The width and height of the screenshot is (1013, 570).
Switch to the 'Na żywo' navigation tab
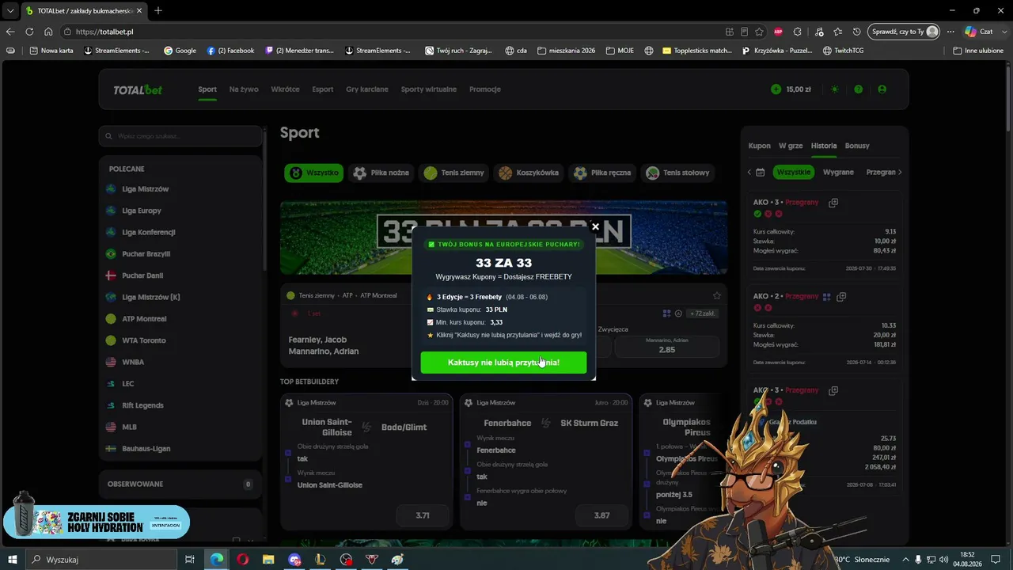pyautogui.click(x=244, y=89)
